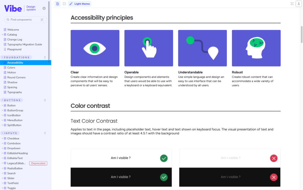Toggle the dashed outline tool icon
Screen dimensions: 303x190
[x=64, y=4]
